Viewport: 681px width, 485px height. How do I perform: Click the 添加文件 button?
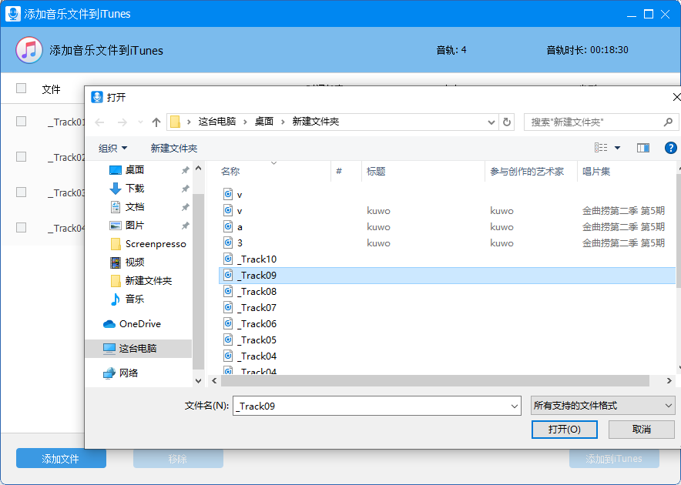61,459
